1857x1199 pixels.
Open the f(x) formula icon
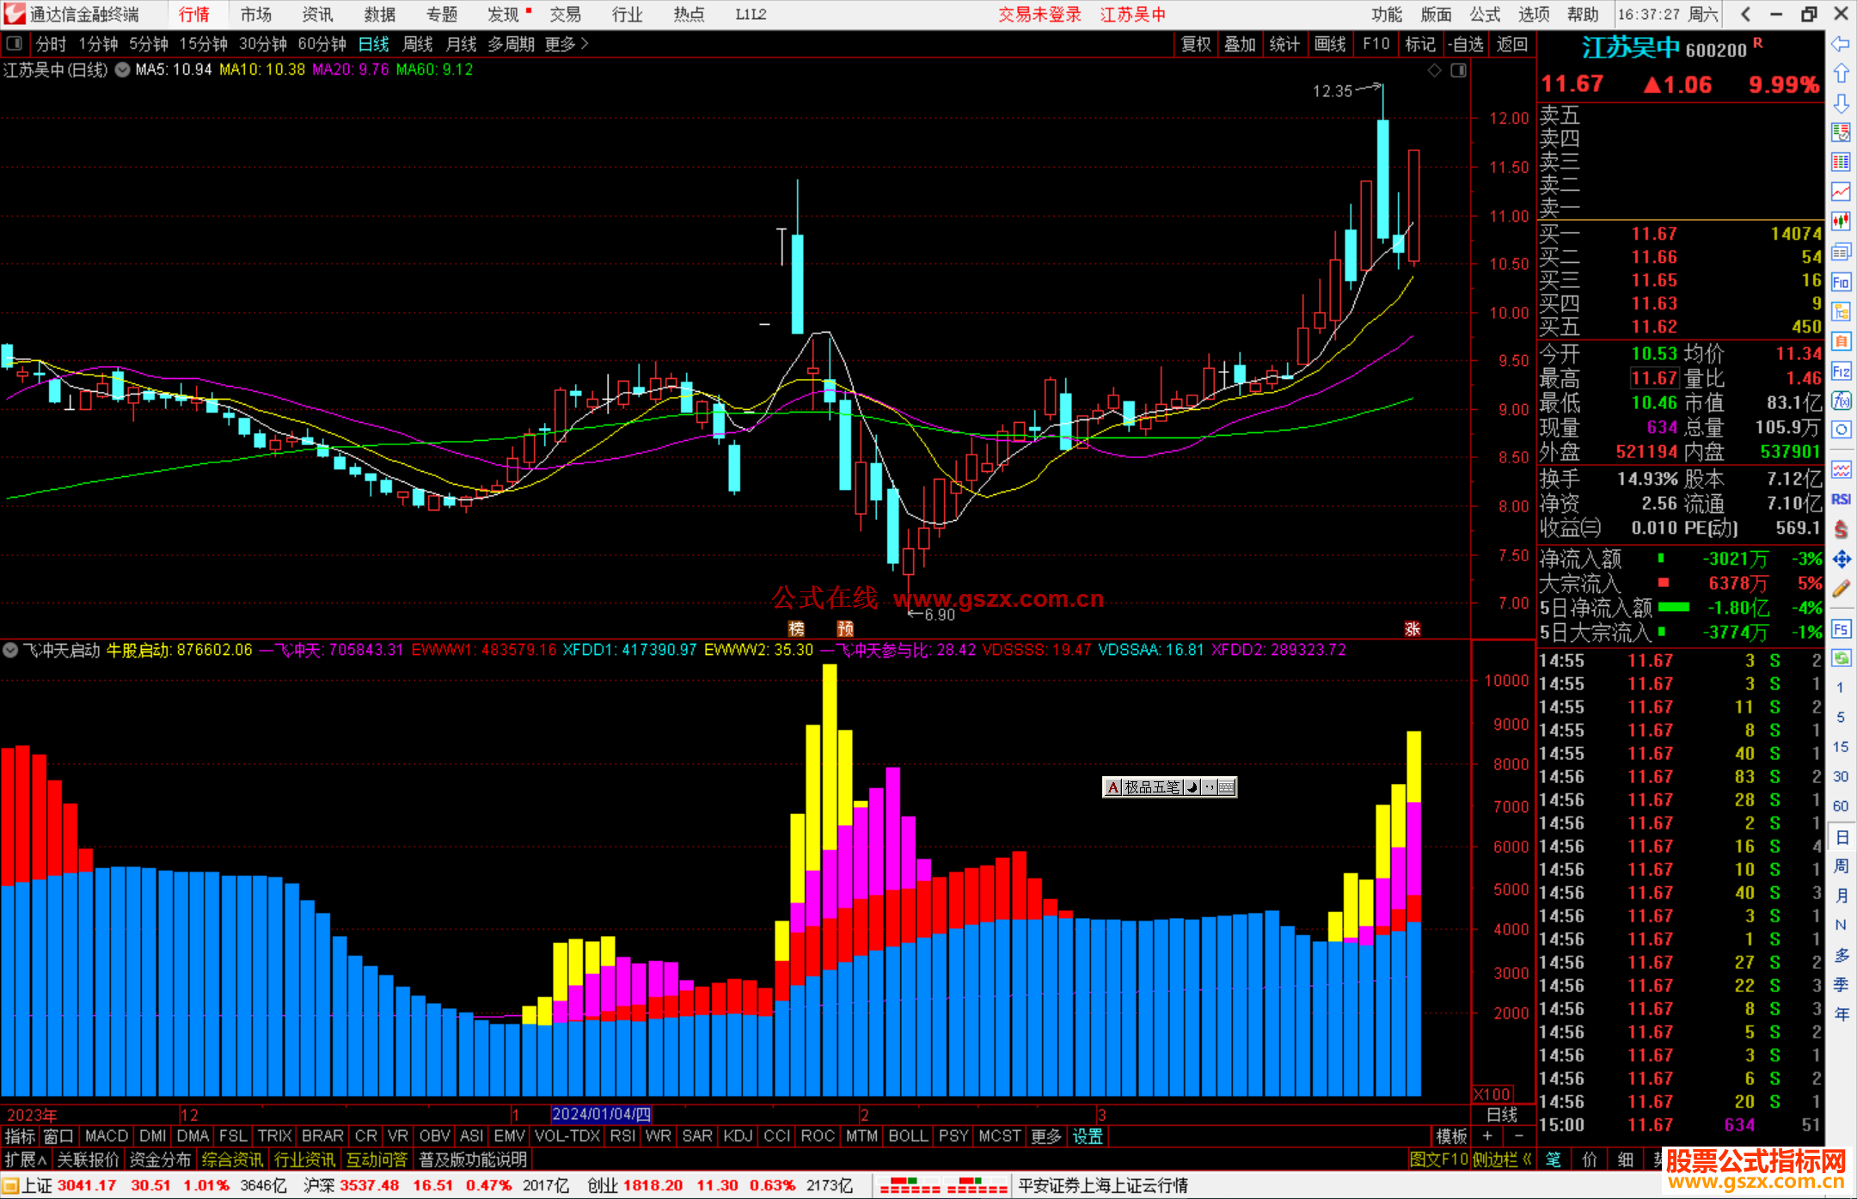[x=1841, y=401]
